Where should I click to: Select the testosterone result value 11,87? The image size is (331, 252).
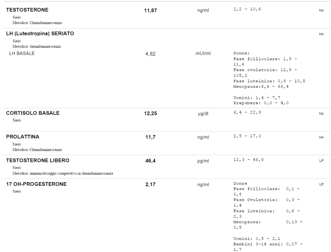(x=150, y=11)
